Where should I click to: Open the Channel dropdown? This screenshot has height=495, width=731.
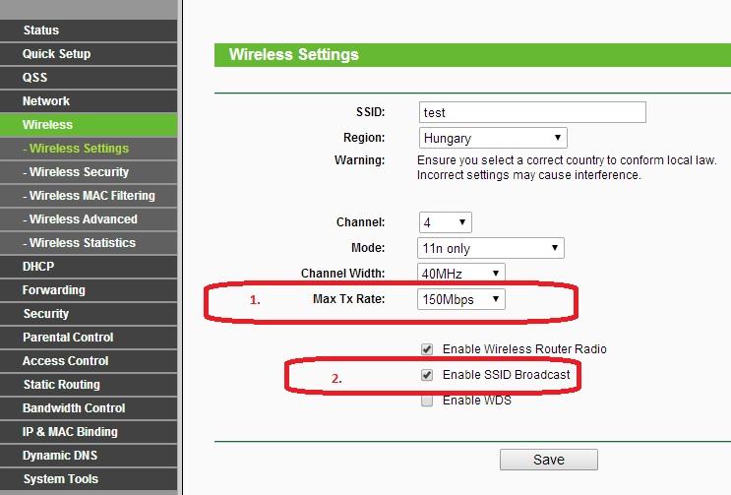pyautogui.click(x=446, y=222)
